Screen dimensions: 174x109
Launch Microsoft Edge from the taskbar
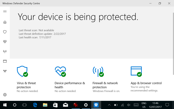(35, 105)
